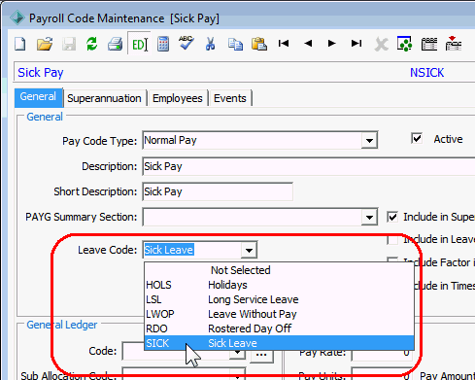Viewport: 475px width, 380px height.
Task: Click the Payroll Code Maintenance title icon
Action: pyautogui.click(x=17, y=17)
